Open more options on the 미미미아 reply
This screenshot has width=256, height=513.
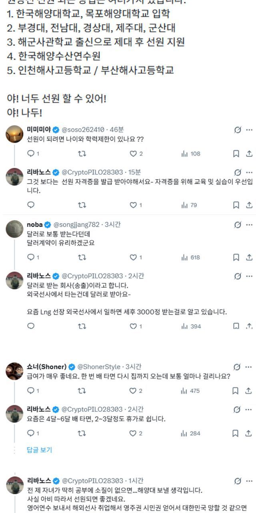click(249, 129)
